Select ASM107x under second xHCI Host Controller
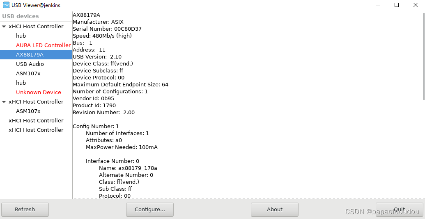The width and height of the screenshot is (425, 219). [x=28, y=111]
